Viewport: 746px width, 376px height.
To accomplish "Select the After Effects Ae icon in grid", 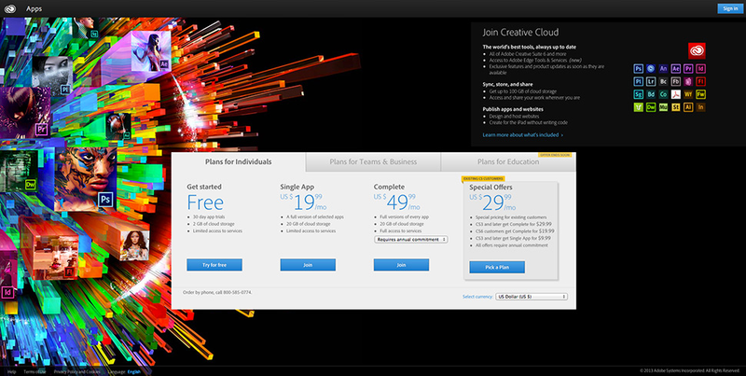I will point(676,68).
